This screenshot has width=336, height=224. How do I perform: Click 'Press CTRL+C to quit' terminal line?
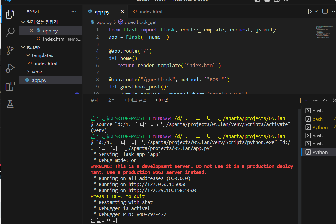tap(118, 196)
